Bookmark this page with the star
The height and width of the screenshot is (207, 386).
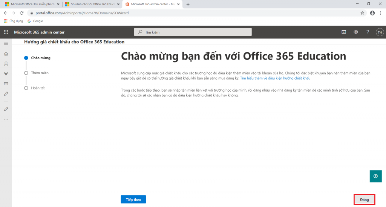click(362, 13)
